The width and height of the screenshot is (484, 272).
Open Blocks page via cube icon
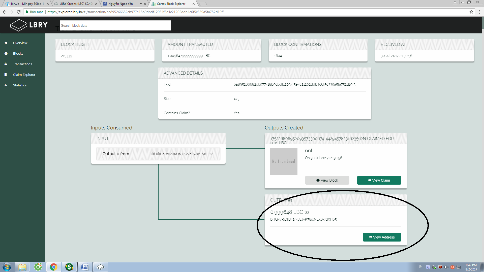tap(6, 53)
